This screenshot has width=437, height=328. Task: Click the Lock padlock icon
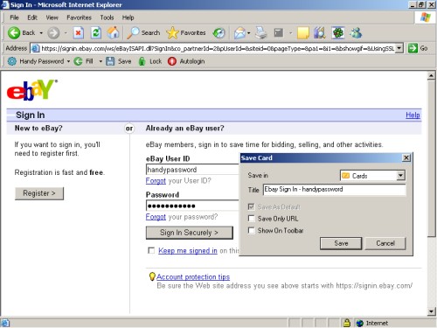click(x=142, y=61)
